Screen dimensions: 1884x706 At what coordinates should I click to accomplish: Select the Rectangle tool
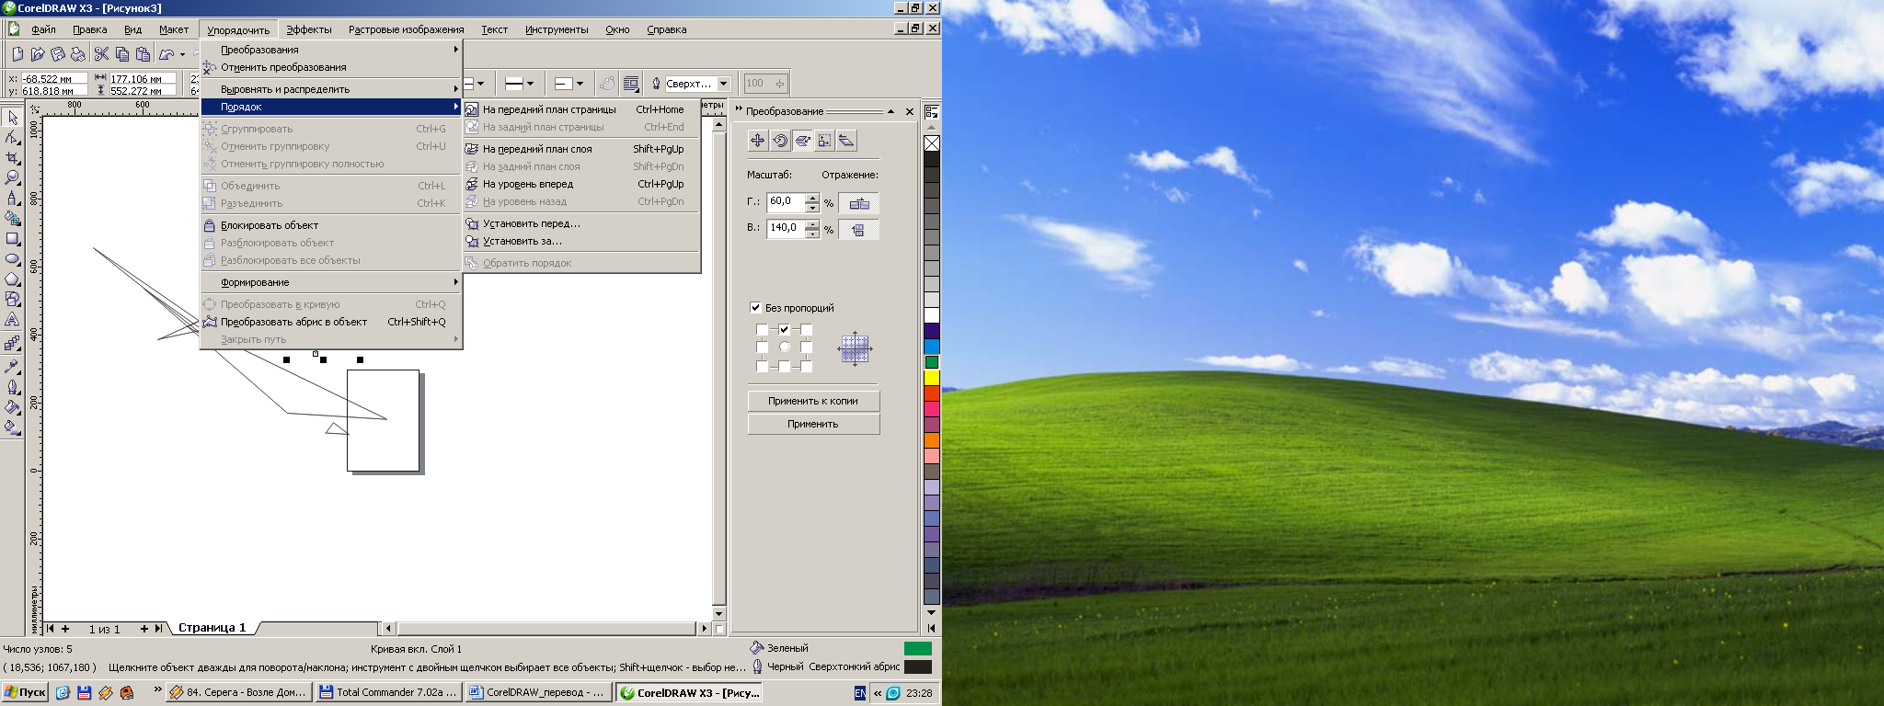(x=12, y=239)
